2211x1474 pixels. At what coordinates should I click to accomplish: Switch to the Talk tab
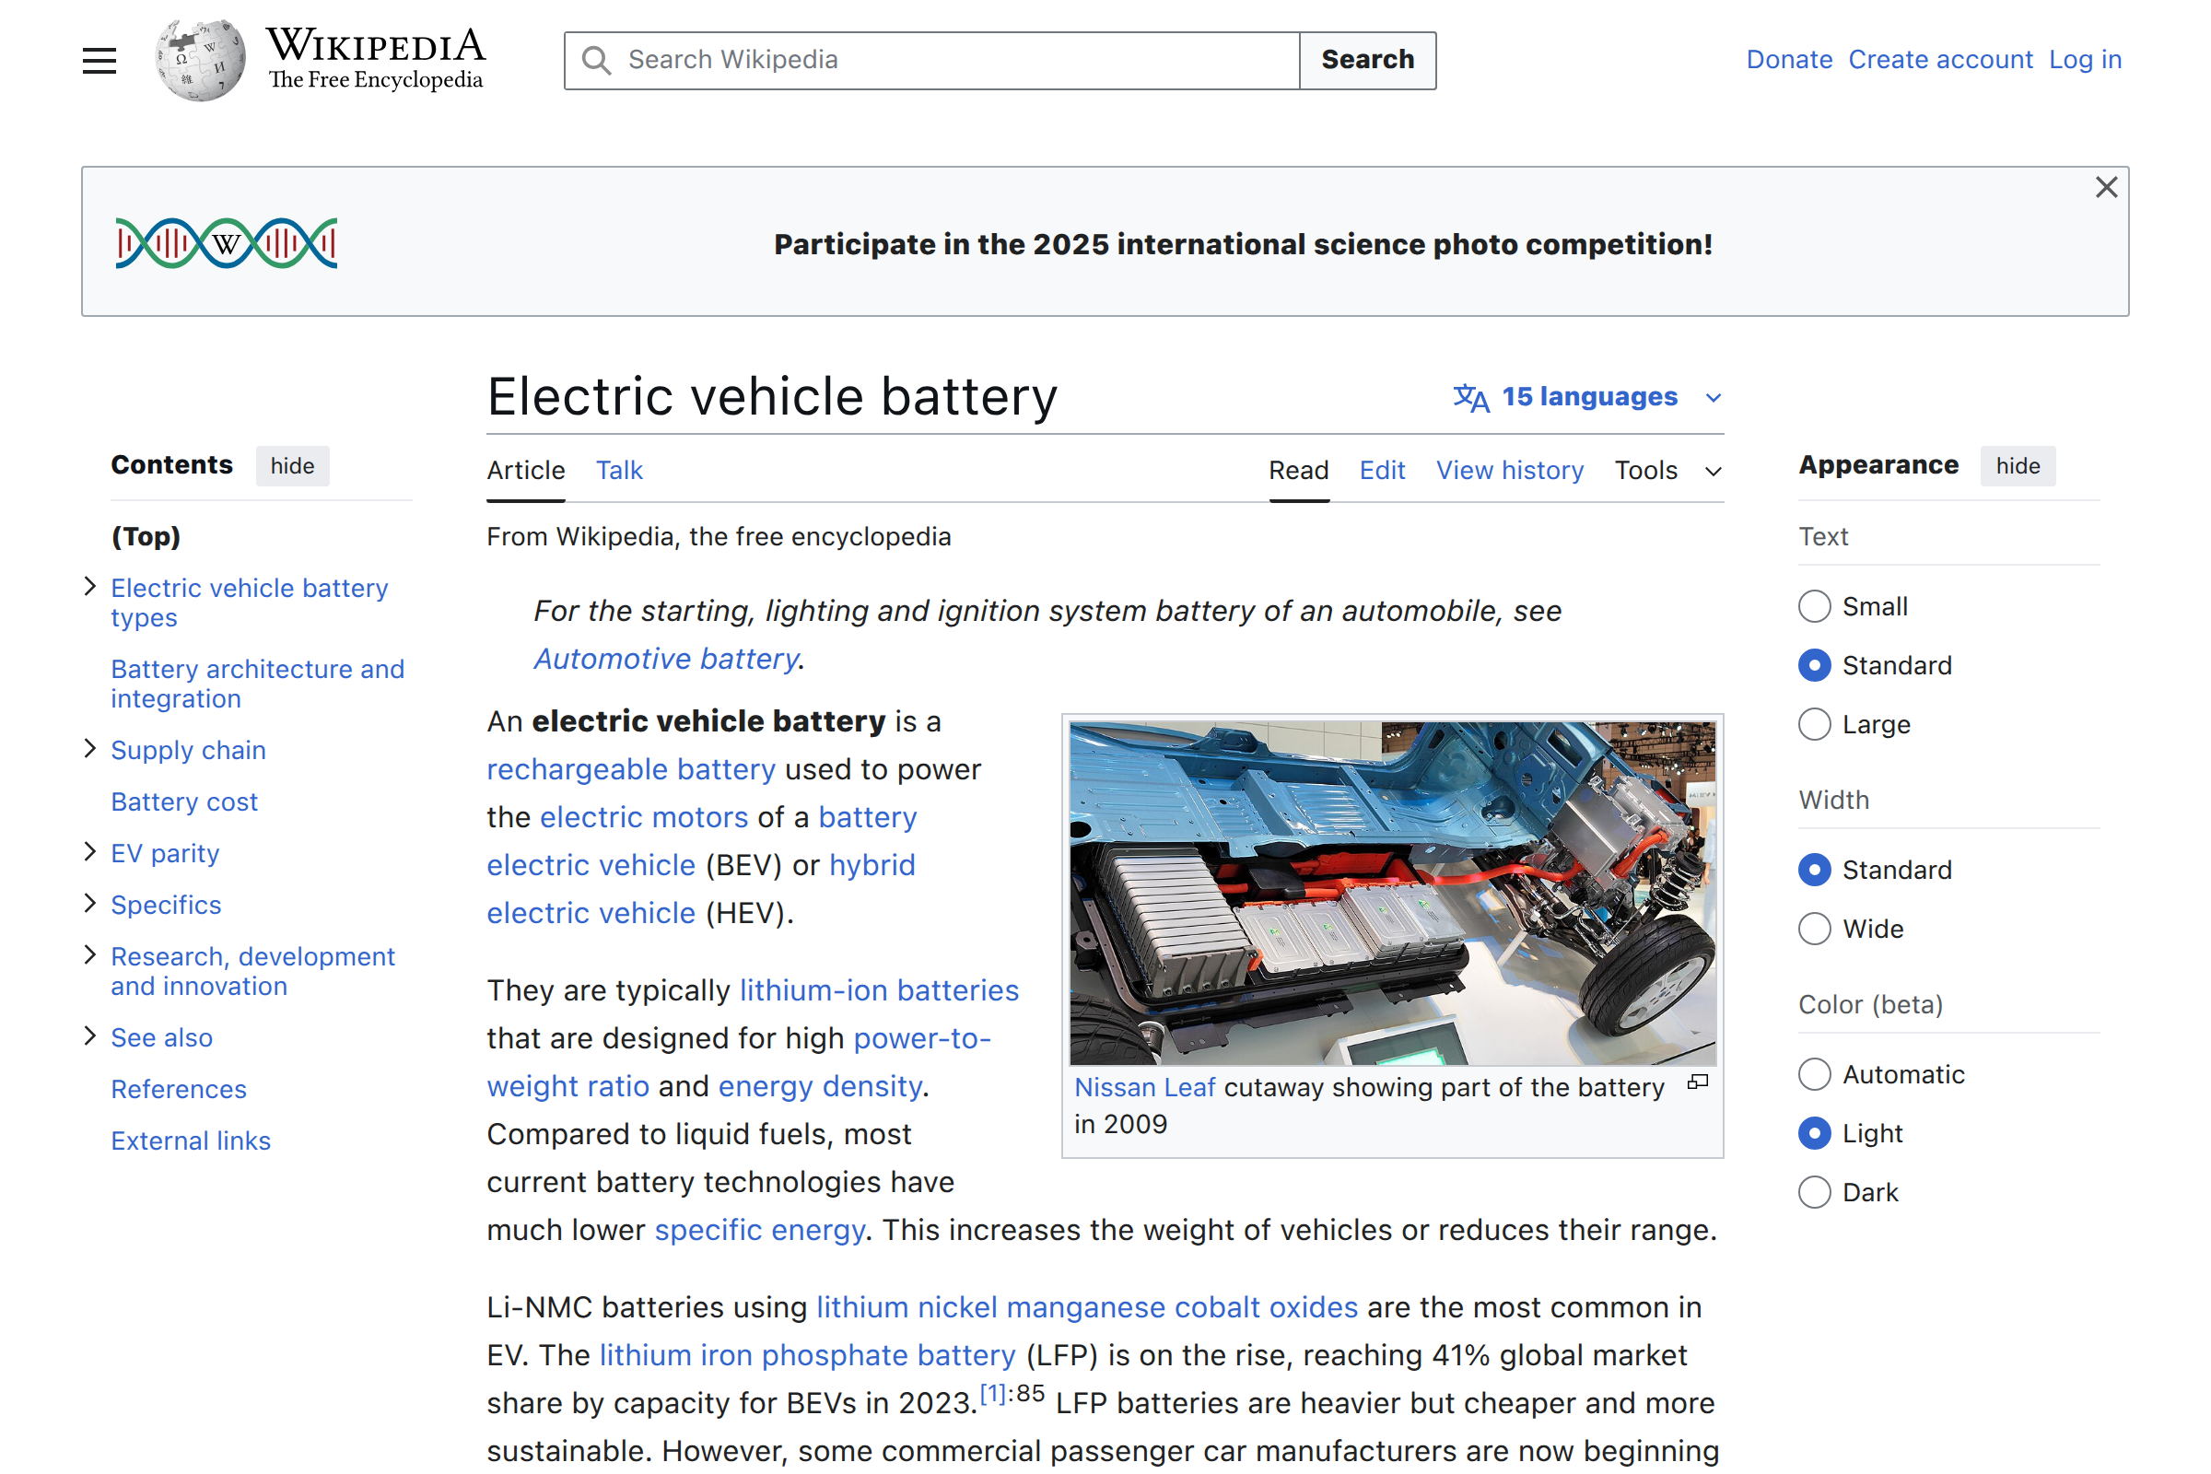619,471
